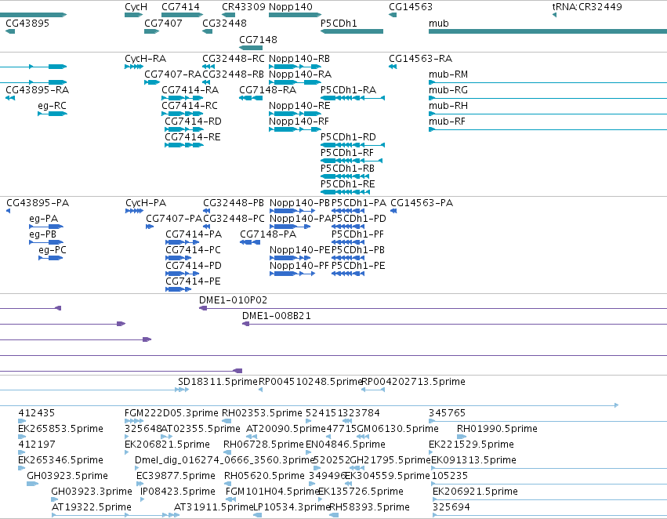Click the CG32448 gene label
667x519 pixels.
click(x=224, y=23)
